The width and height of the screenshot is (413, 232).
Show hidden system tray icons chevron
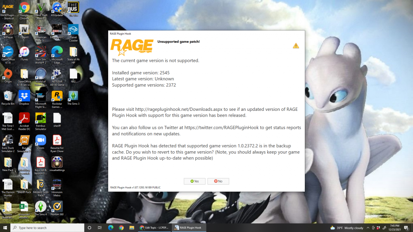pyautogui.click(x=368, y=228)
